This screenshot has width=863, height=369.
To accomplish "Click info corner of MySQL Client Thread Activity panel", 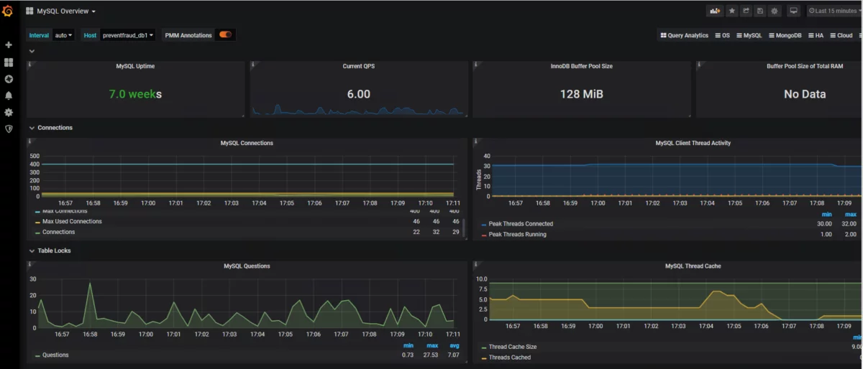I will click(475, 141).
